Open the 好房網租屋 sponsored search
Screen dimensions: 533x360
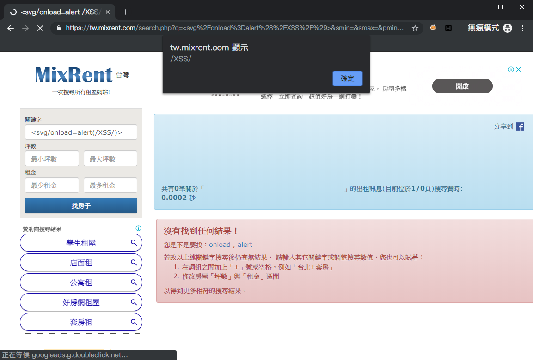(x=81, y=302)
